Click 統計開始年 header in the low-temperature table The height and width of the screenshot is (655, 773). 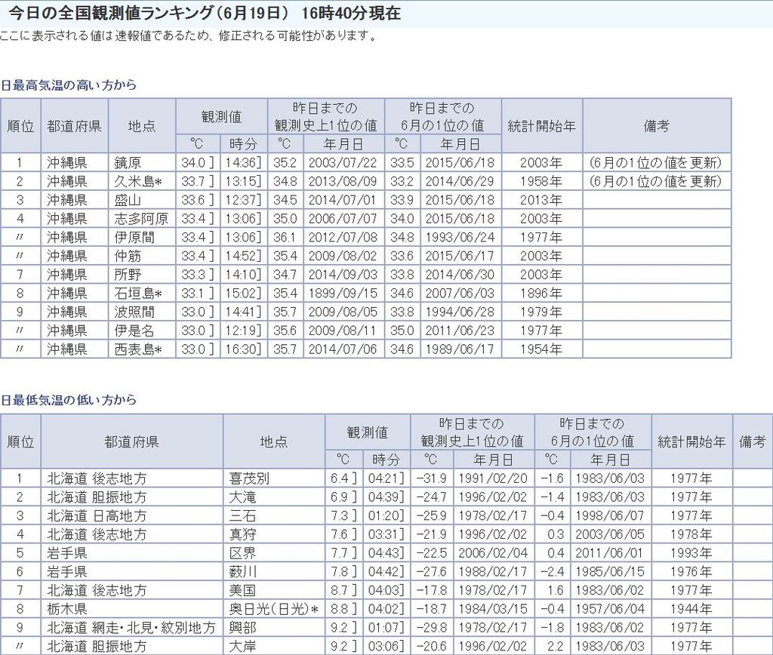tap(691, 441)
